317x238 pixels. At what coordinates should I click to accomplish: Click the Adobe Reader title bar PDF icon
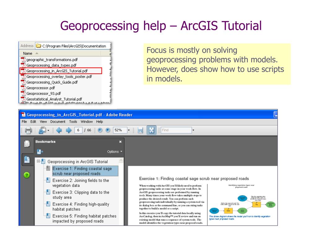point(23,115)
